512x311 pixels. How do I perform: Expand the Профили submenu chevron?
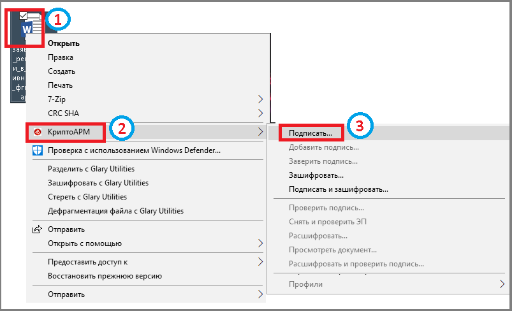[502, 284]
